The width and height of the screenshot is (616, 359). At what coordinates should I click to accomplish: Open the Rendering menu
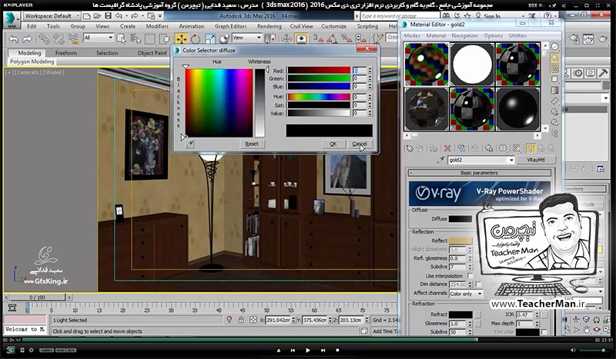point(269,26)
